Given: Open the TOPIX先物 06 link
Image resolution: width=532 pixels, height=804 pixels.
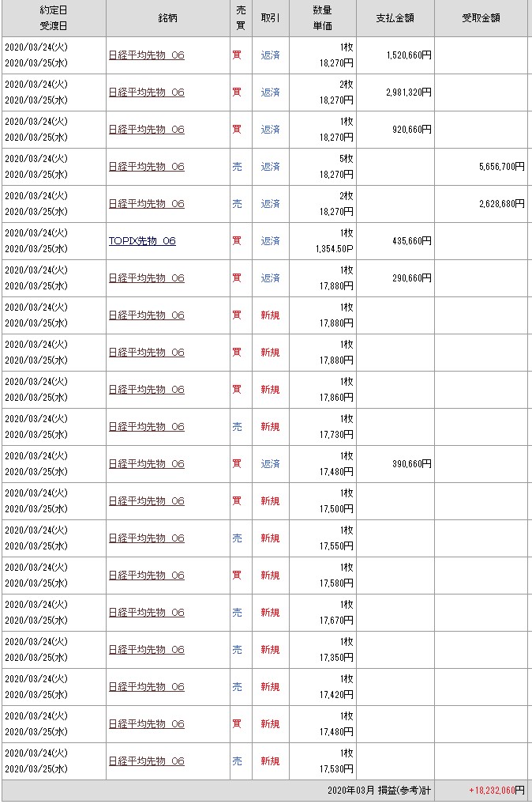Looking at the screenshot, I should [142, 241].
